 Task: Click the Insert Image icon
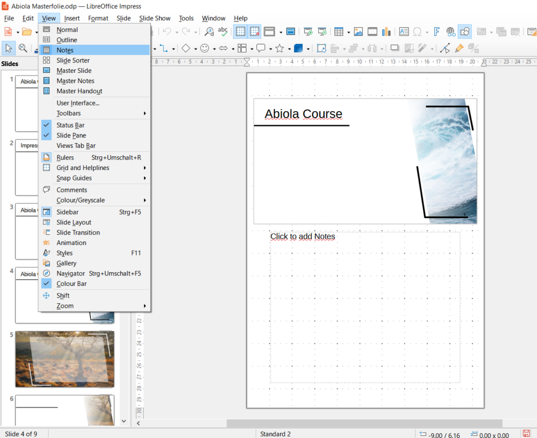coord(358,31)
